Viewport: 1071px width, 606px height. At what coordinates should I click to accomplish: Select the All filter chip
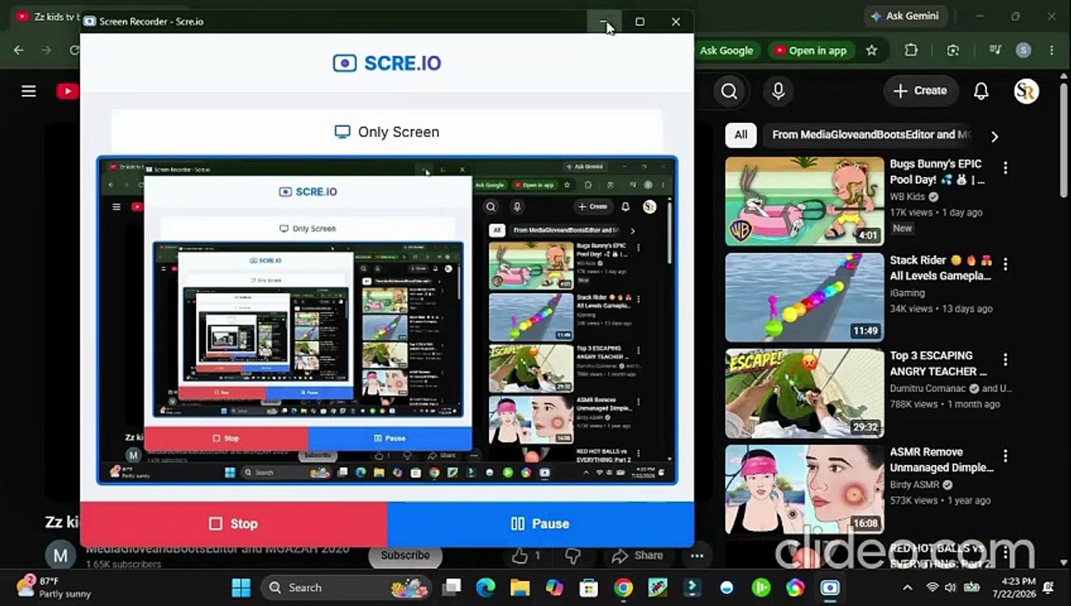(x=741, y=135)
